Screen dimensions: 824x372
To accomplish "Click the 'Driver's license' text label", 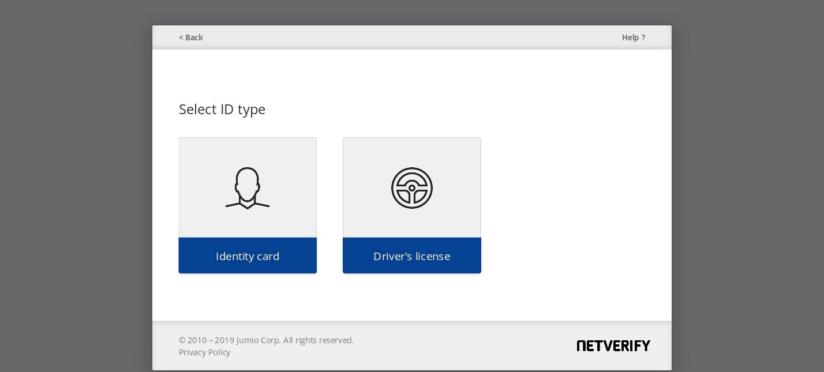I will (411, 256).
